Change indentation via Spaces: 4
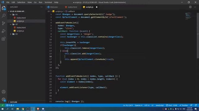199x111 pixels. point(138,105)
